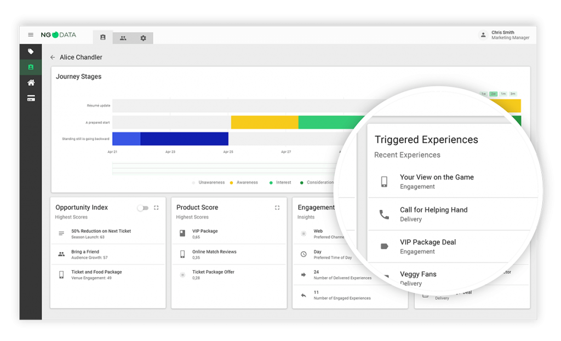Viewport: 561px width, 341px height.
Task: Select Ticket and Food Package entry
Action: pos(108,275)
